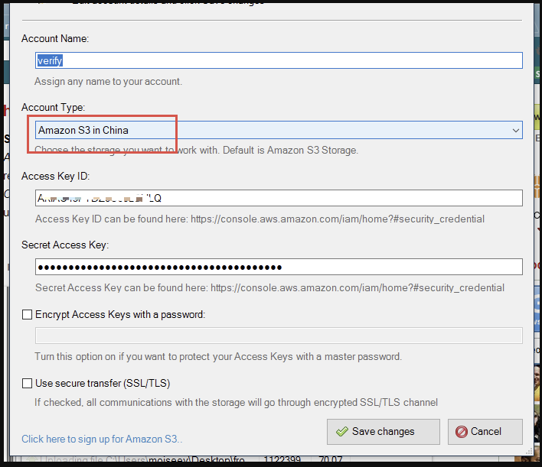Click the 'Use secure transfer (SSL/TLS)' label text

tap(102, 383)
